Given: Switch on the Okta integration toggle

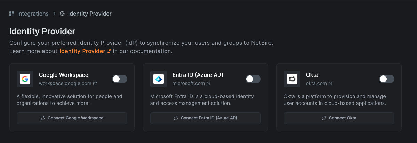Looking at the screenshot, I should [x=386, y=79].
